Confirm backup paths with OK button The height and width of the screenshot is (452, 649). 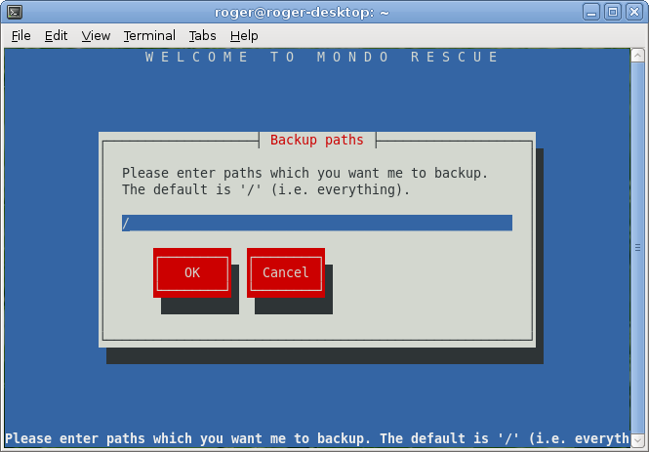point(192,272)
